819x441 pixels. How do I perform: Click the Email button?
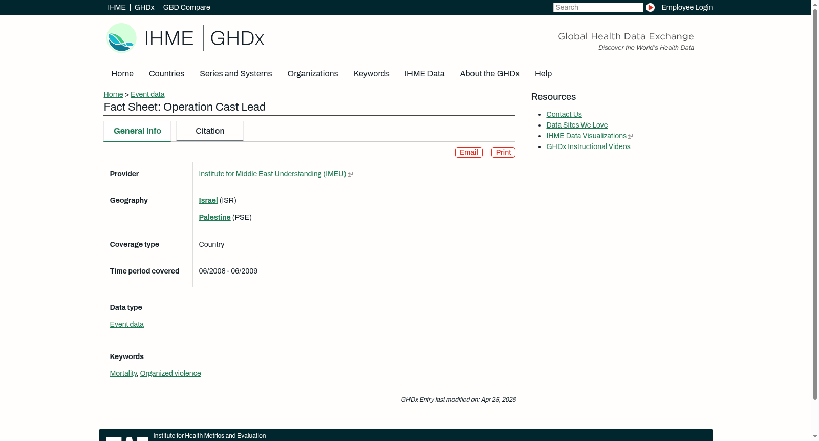tap(469, 152)
